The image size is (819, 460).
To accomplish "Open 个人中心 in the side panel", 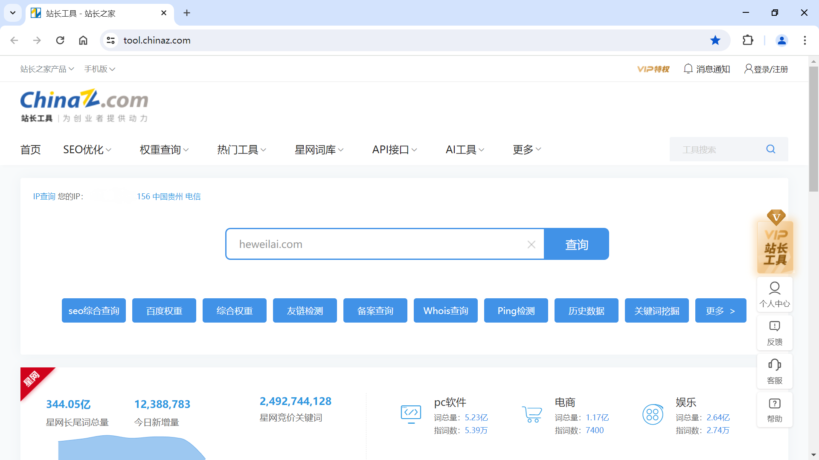I will 775,294.
